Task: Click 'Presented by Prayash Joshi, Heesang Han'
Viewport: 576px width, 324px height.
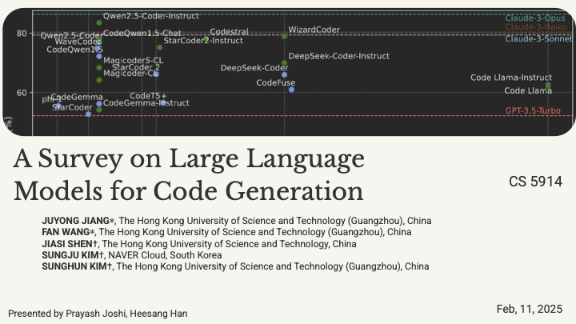Action: [x=98, y=314]
